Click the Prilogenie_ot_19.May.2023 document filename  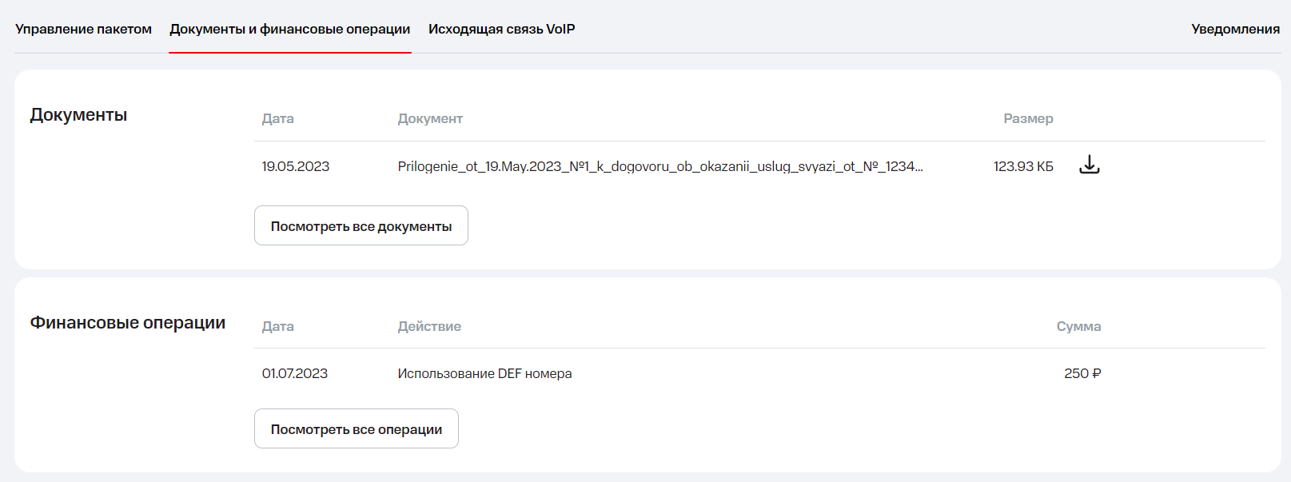(x=659, y=166)
